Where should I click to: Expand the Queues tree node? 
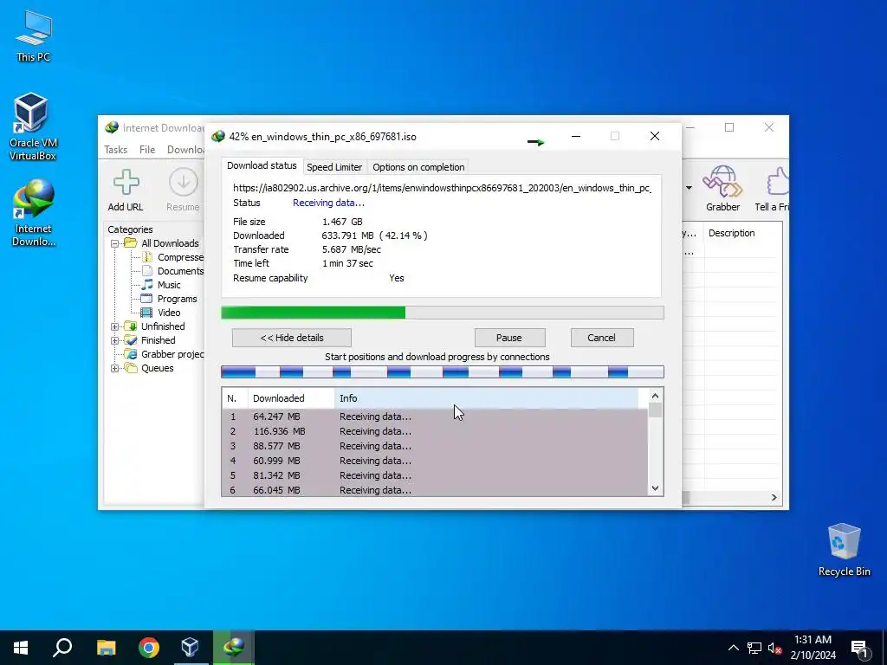tap(115, 368)
